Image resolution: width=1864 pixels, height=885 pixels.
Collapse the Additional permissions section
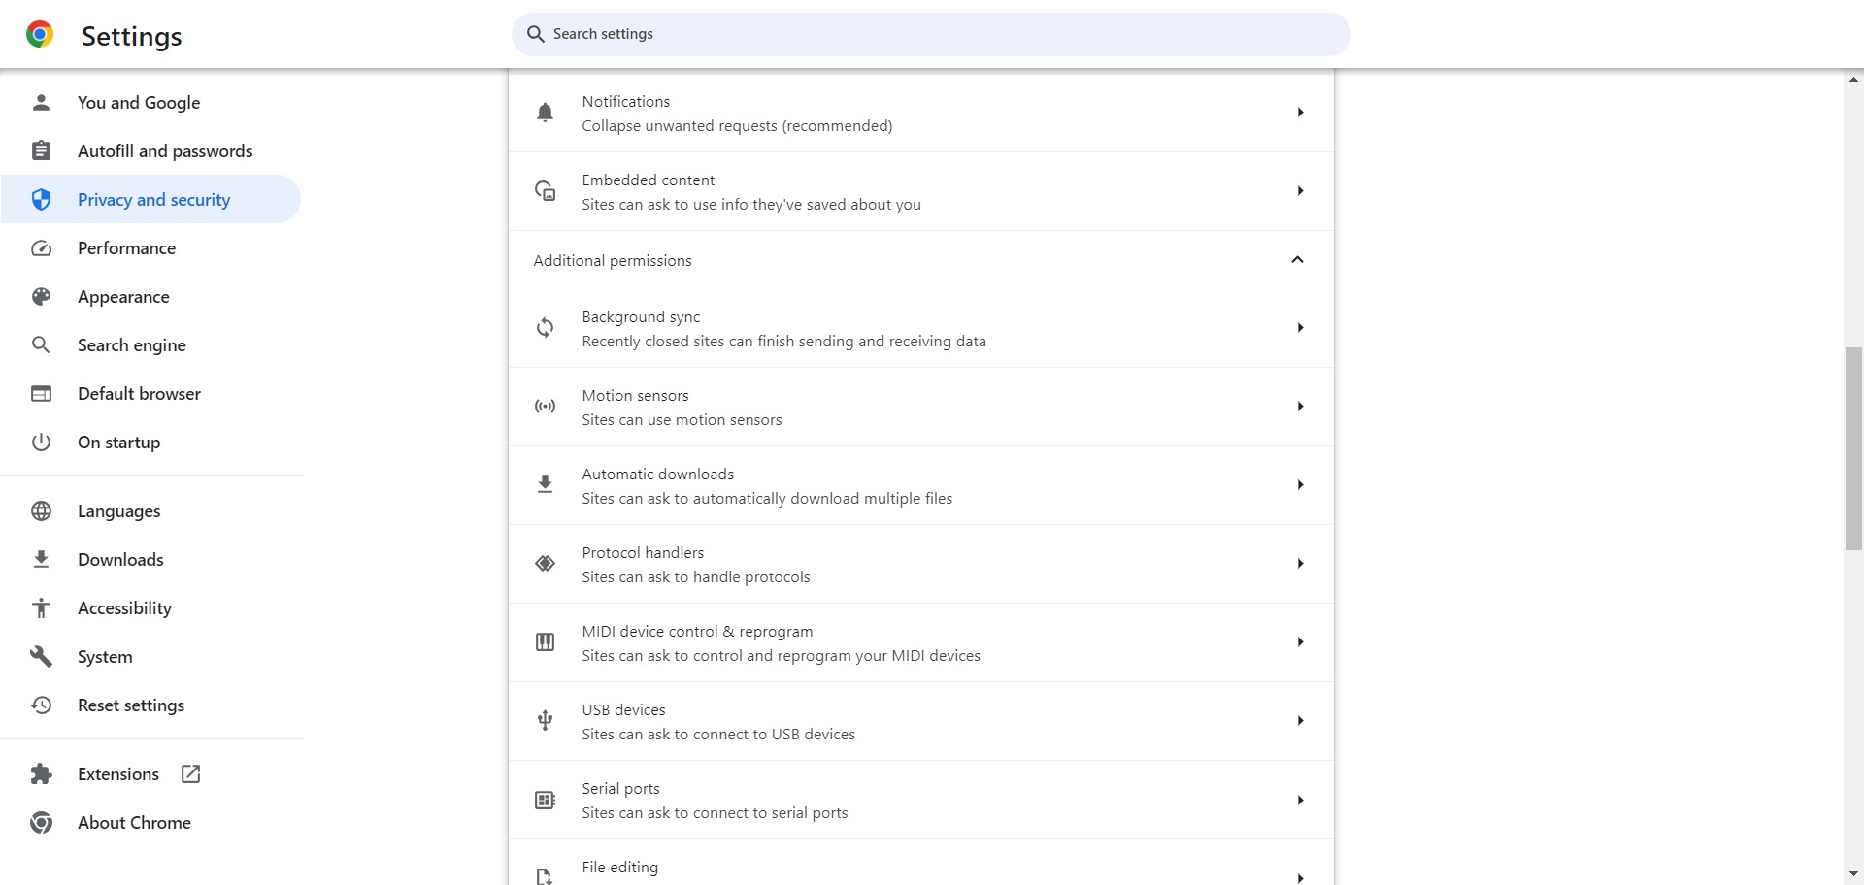[x=1297, y=260]
